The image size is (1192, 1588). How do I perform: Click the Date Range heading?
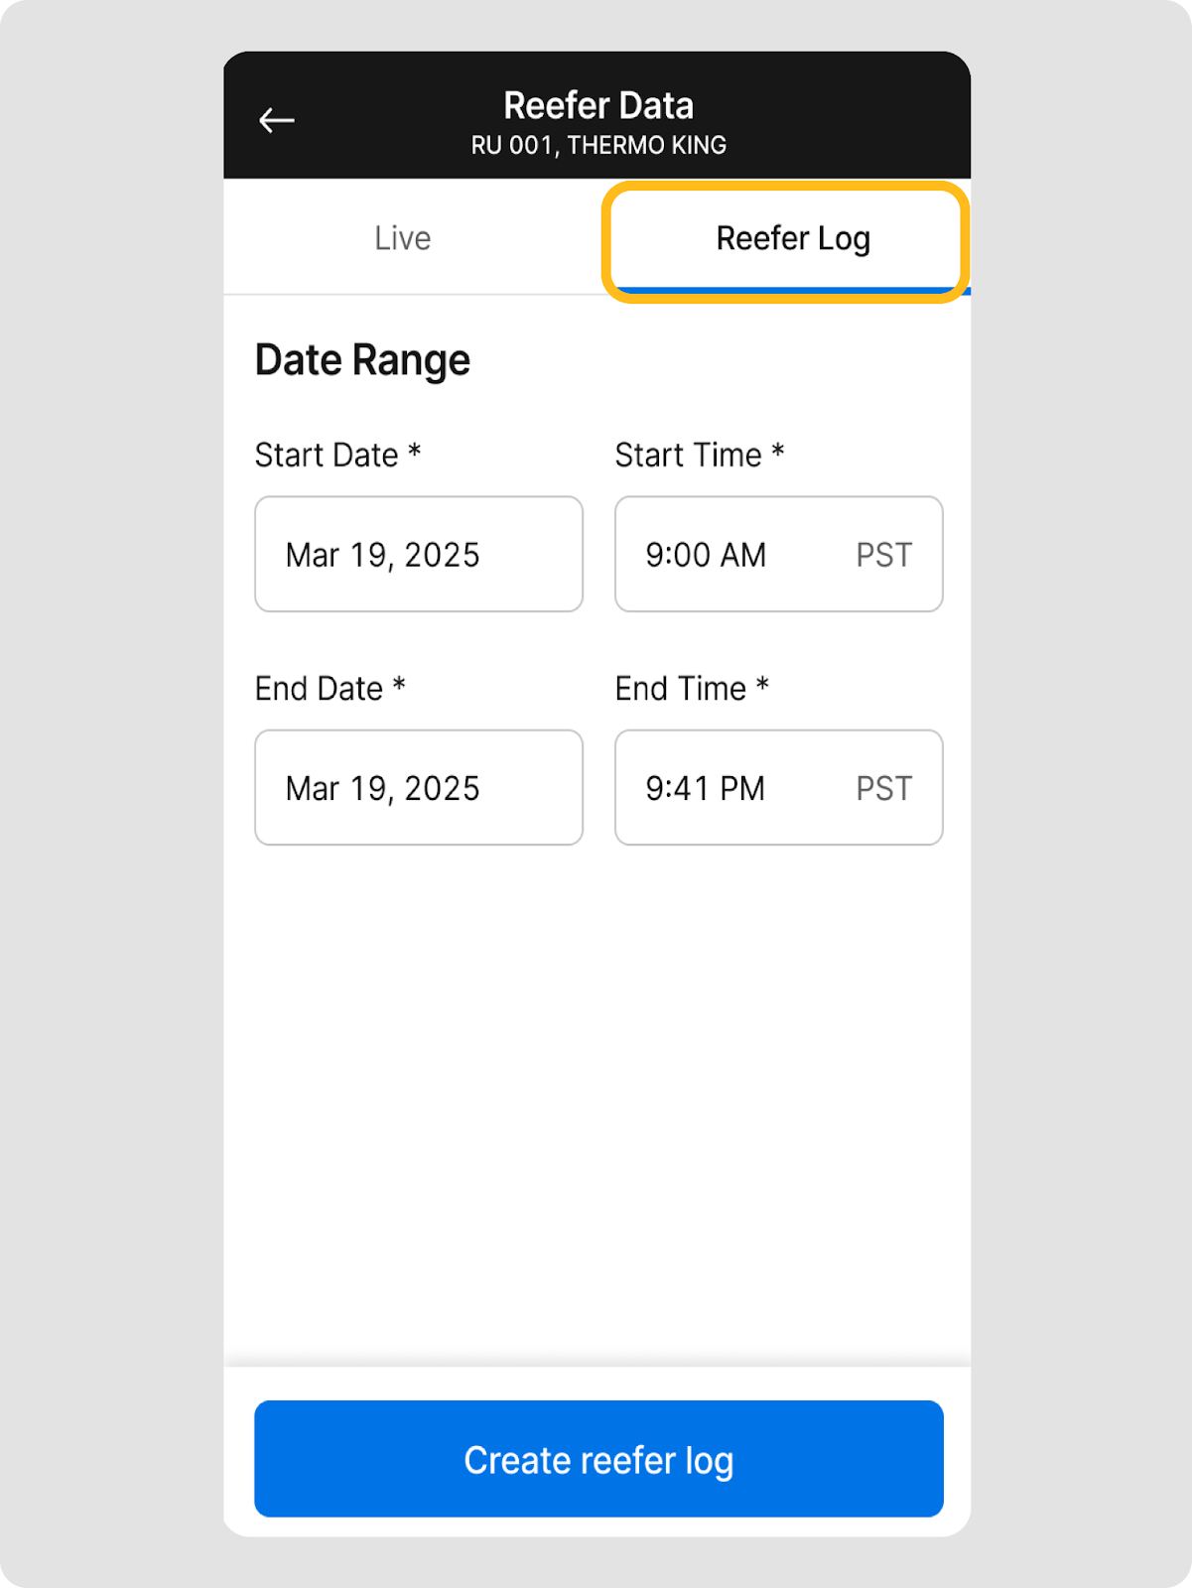362,360
